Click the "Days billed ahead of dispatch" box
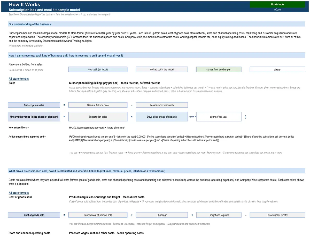This screenshot has width=310, height=236. [x=162, y=117]
